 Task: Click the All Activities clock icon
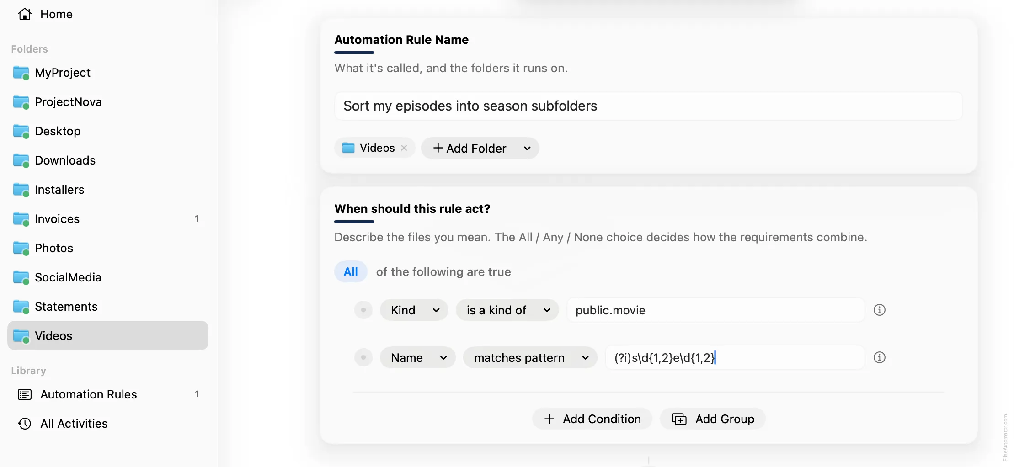(x=25, y=424)
